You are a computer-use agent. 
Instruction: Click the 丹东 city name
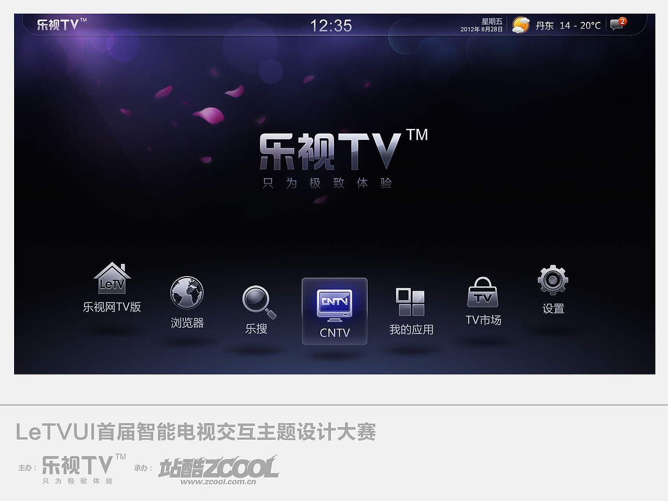pos(544,26)
